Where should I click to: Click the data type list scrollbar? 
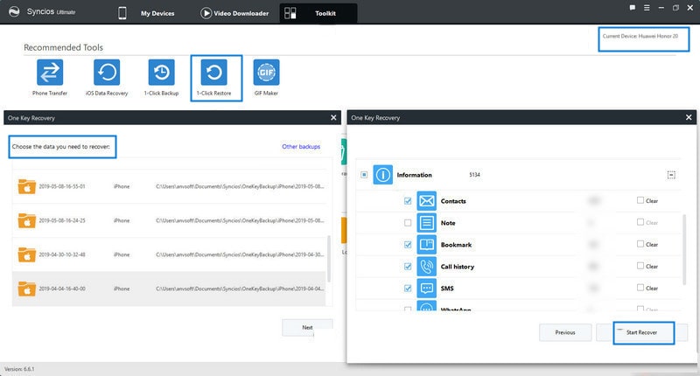(684, 250)
